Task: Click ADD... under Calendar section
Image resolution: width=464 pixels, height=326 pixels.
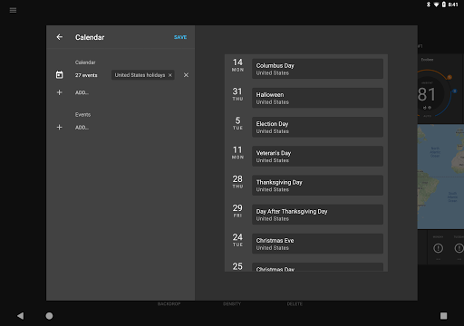Action: tap(82, 92)
